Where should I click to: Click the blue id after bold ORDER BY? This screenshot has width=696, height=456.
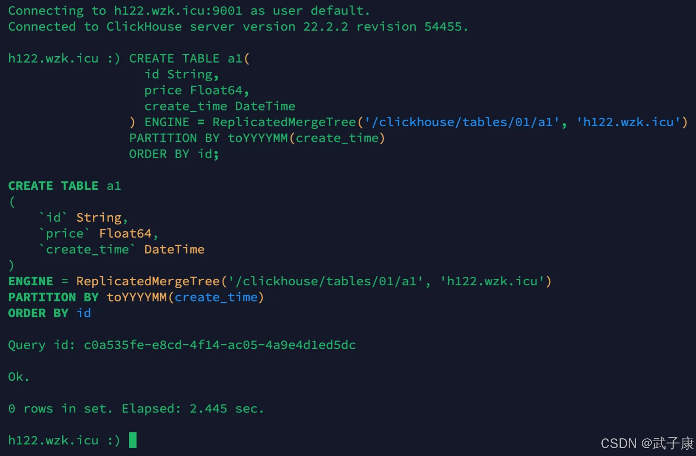(x=84, y=314)
